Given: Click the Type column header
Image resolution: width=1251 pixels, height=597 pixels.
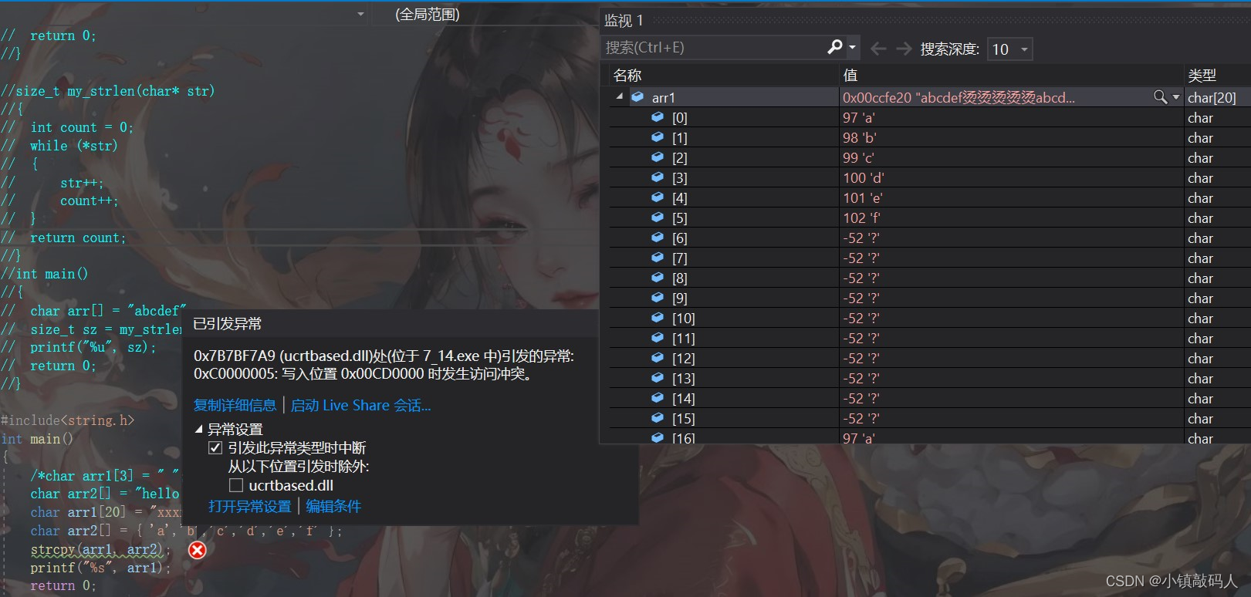Looking at the screenshot, I should point(1202,75).
